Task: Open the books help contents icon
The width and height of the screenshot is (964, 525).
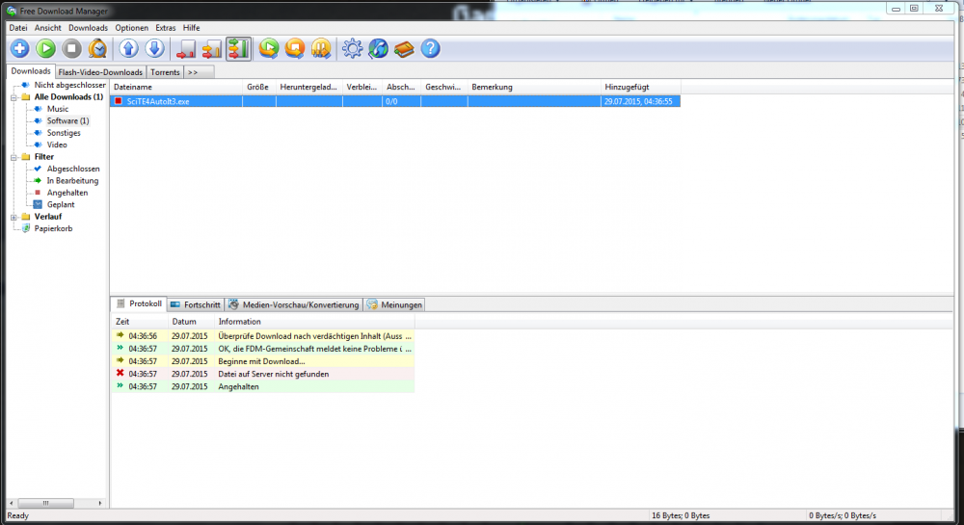Action: [404, 48]
